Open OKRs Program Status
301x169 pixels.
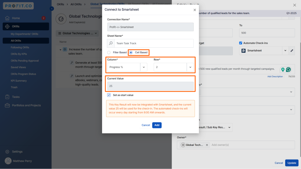(x=23, y=74)
